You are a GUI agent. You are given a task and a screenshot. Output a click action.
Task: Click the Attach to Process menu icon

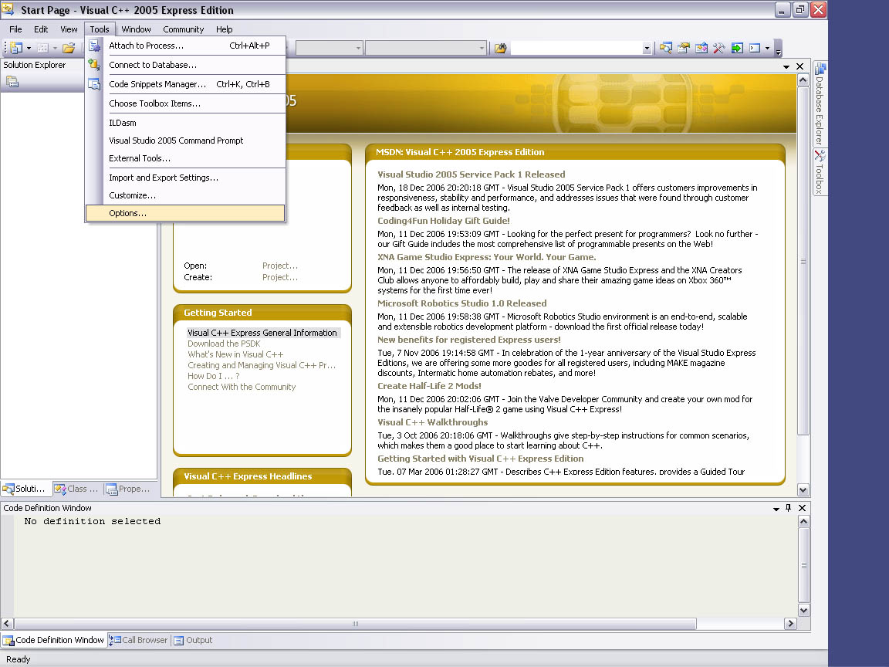point(94,46)
